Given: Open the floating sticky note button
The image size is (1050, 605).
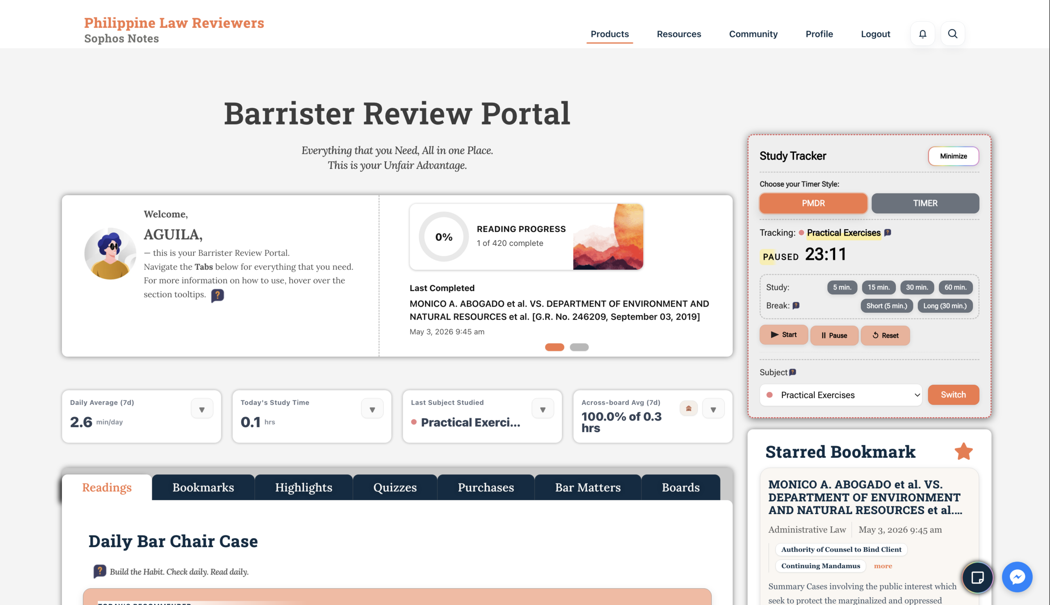Looking at the screenshot, I should point(977,577).
